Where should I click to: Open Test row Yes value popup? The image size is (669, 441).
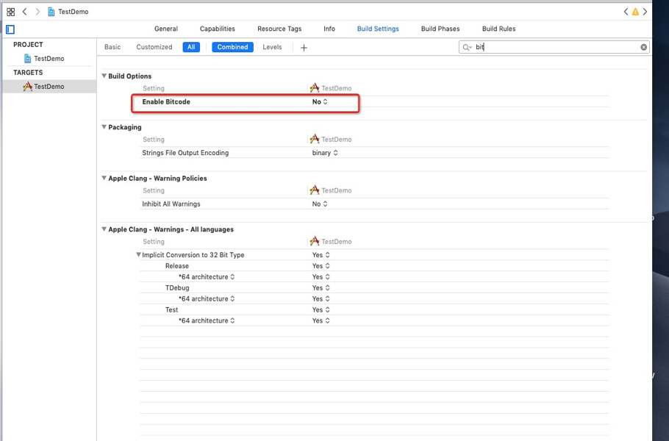(x=321, y=310)
